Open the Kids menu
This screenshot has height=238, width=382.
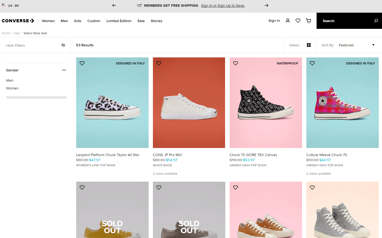tap(78, 21)
